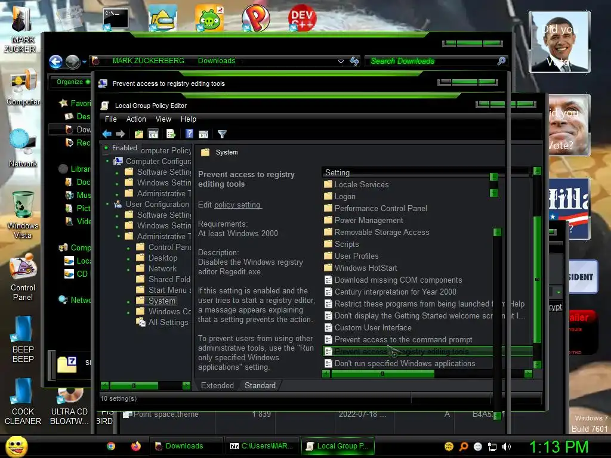The width and height of the screenshot is (611, 458).
Task: Select the Custom User Interface setting
Action: [373, 327]
